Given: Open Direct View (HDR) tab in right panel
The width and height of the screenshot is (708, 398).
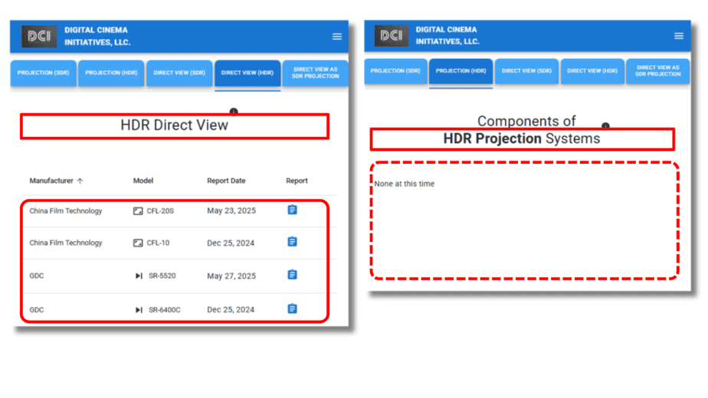Looking at the screenshot, I should click(x=592, y=71).
